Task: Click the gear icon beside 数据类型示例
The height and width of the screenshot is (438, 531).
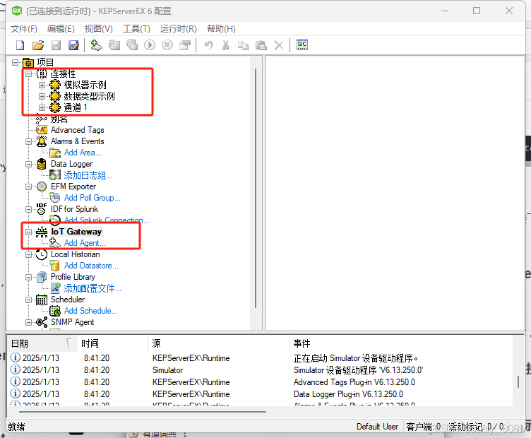Action: (x=55, y=96)
